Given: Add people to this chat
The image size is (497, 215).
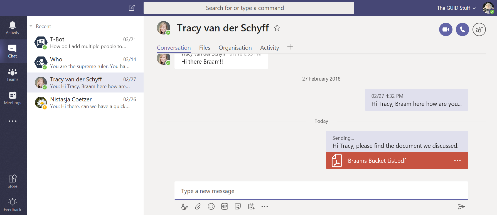Looking at the screenshot, I should (479, 29).
